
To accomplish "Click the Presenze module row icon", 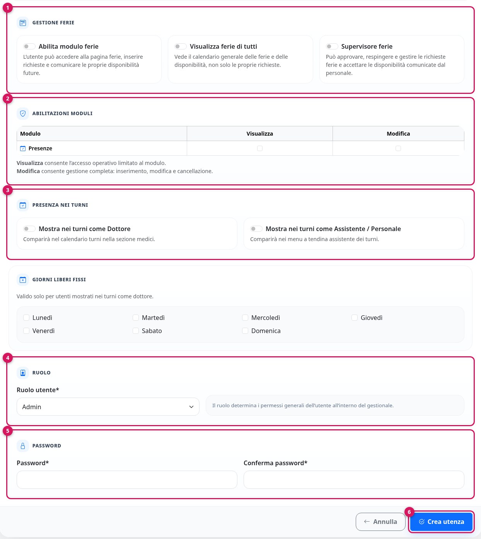I will pyautogui.click(x=23, y=148).
